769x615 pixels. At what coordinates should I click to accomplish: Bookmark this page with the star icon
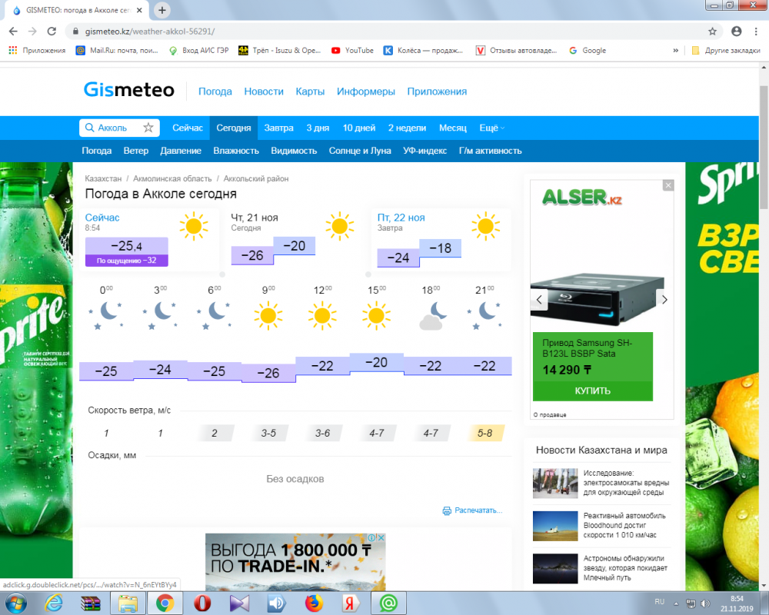coord(713,32)
